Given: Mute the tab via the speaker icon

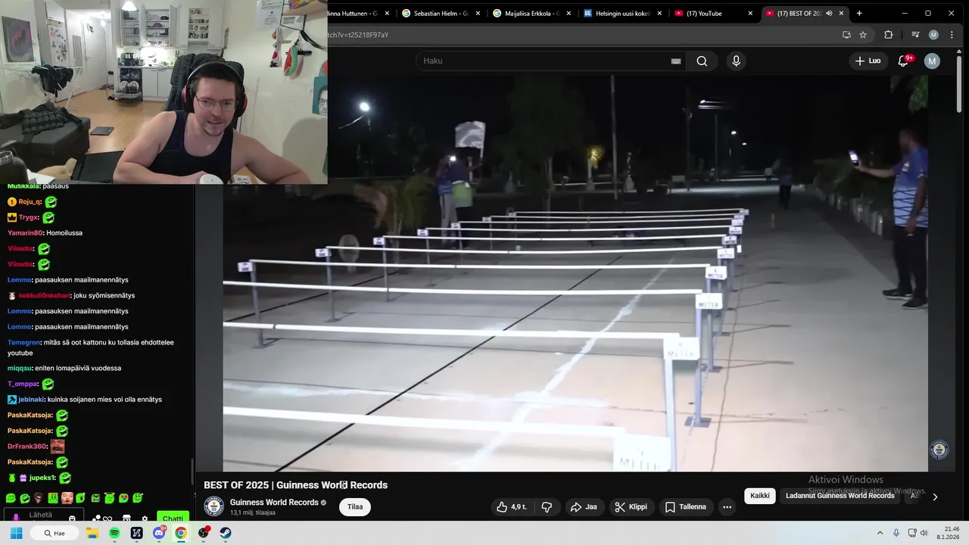Looking at the screenshot, I should 829,14.
